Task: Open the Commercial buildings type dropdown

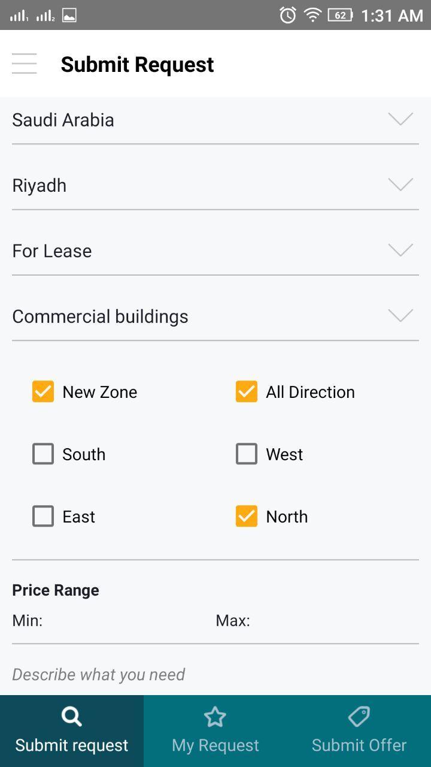Action: point(215,316)
